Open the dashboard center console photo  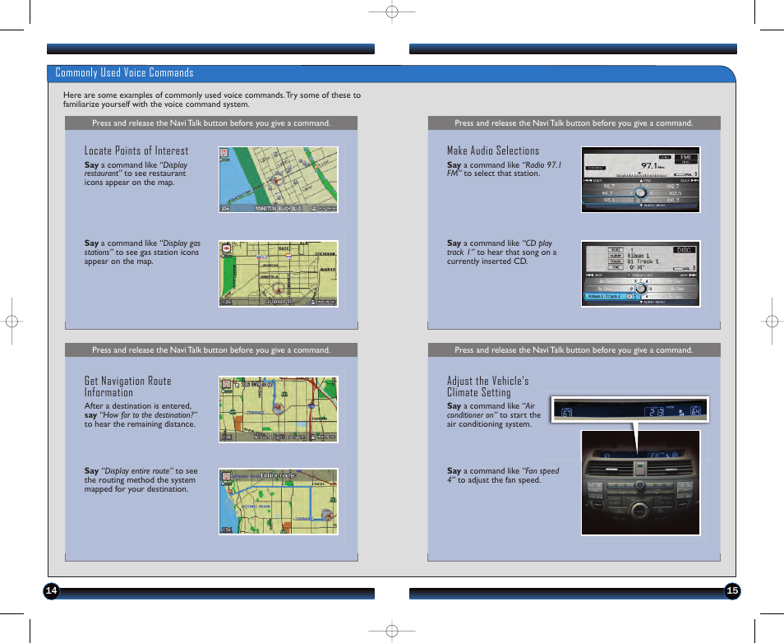click(x=640, y=483)
